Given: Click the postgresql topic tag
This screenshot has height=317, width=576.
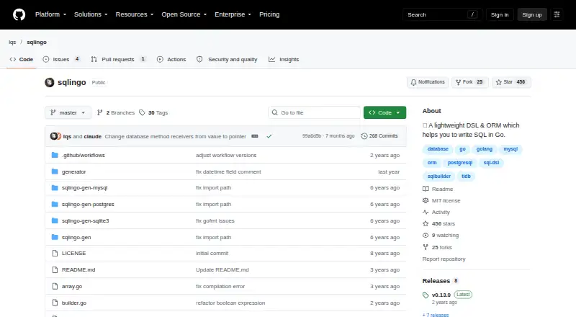Looking at the screenshot, I should [x=460, y=163].
